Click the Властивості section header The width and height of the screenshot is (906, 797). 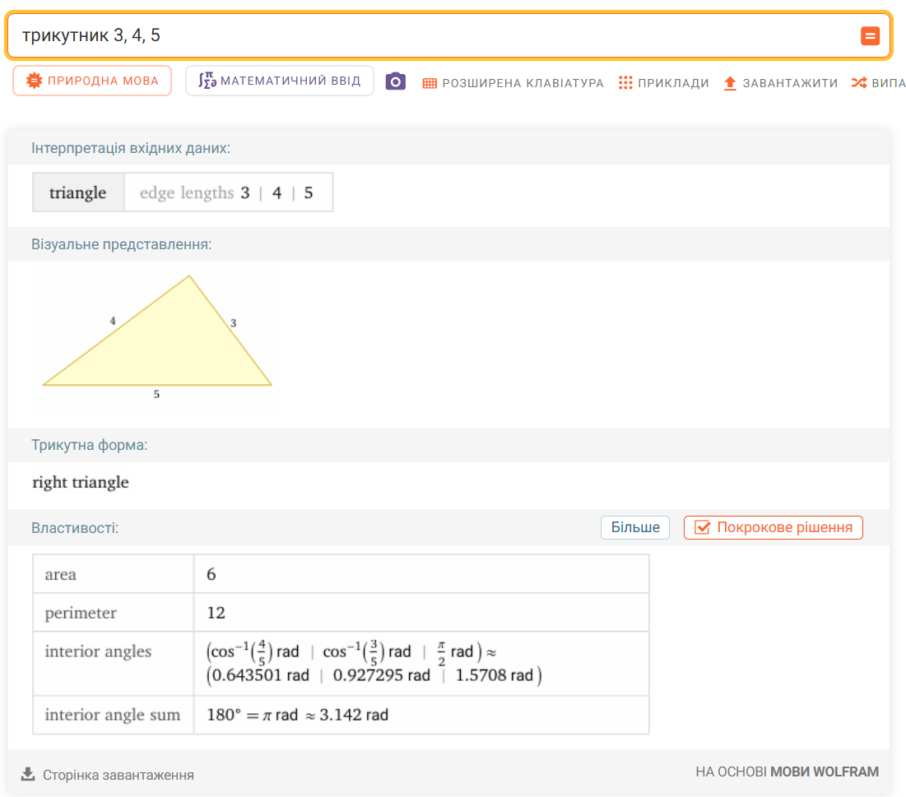coord(75,528)
